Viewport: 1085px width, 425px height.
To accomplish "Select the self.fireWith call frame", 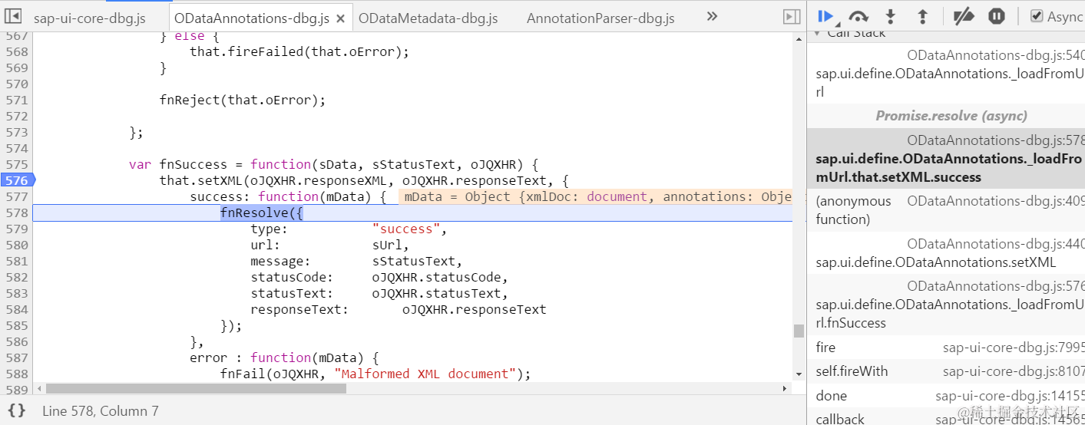I will pyautogui.click(x=946, y=371).
